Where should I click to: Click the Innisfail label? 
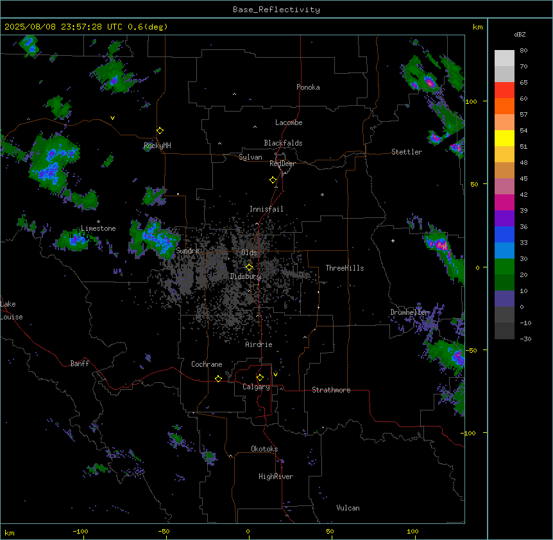click(x=266, y=209)
